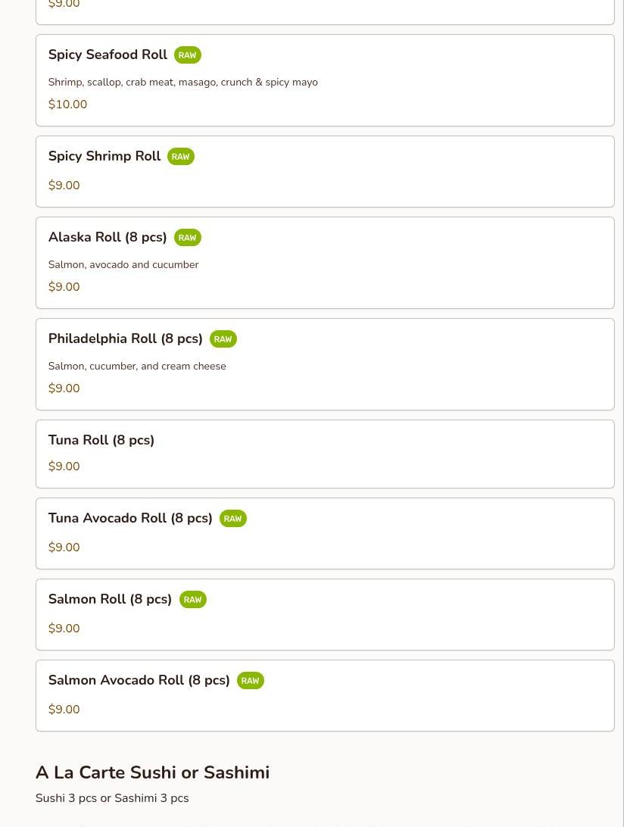The width and height of the screenshot is (639, 827).
Task: Open Salmon Avocado Roll (8 pcs)
Action: 139,680
